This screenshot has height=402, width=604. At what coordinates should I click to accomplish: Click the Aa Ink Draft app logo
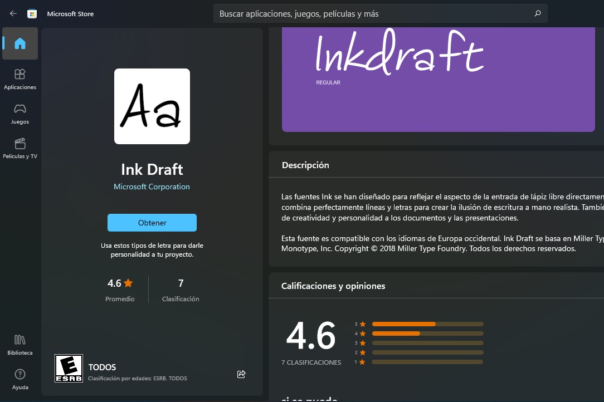pyautogui.click(x=152, y=106)
